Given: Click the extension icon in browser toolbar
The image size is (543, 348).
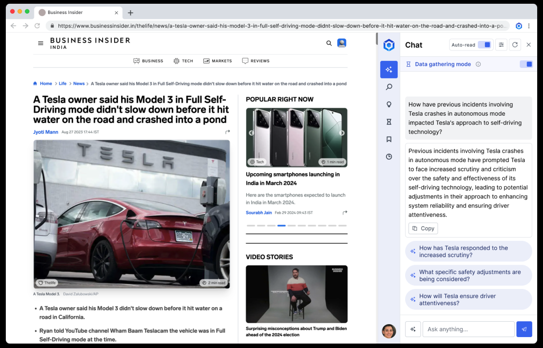Looking at the screenshot, I should pyautogui.click(x=519, y=26).
